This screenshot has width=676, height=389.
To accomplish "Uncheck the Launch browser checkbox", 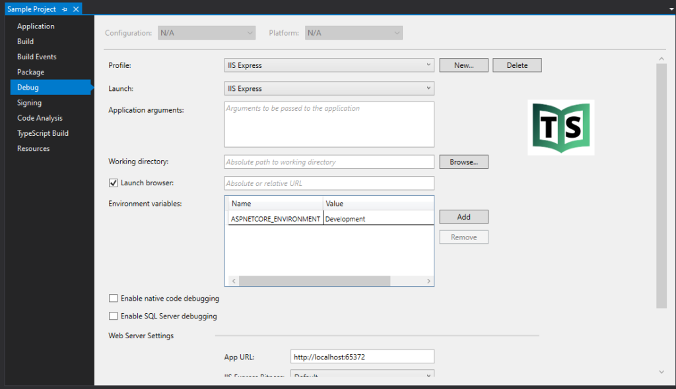I will point(113,183).
